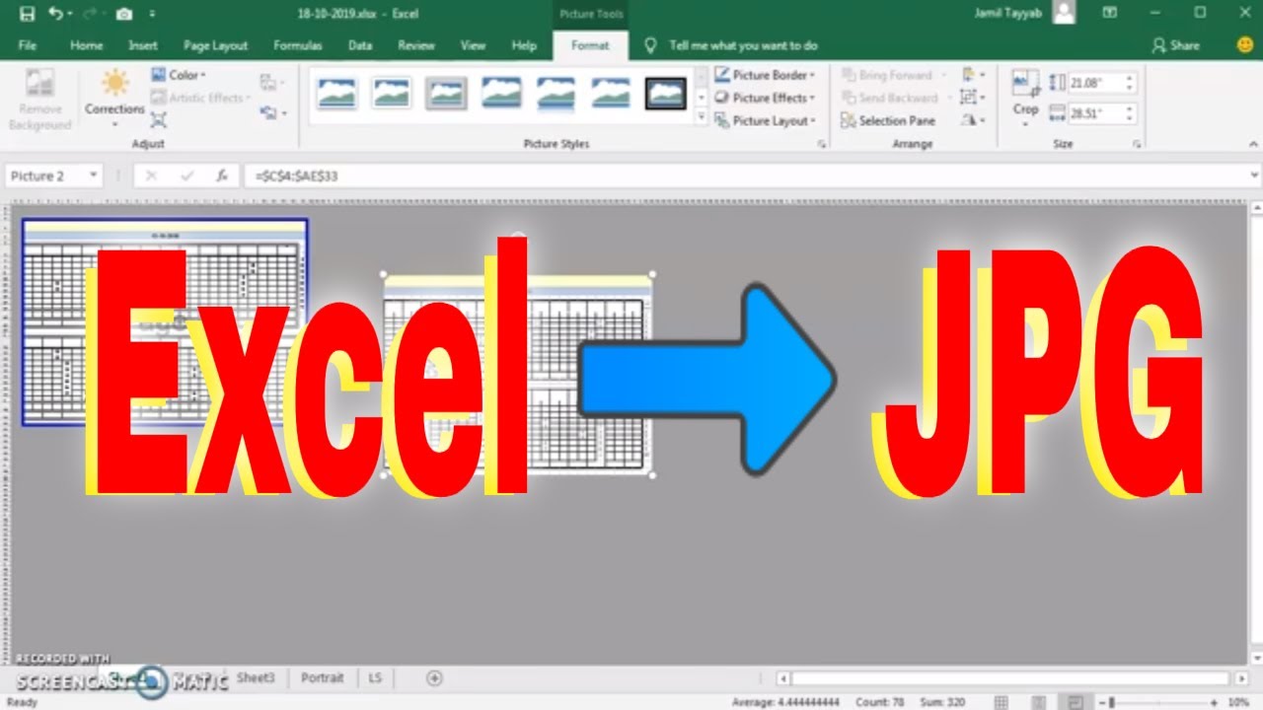Click the Ribbon Display Options icon
The image size is (1263, 710).
click(x=1110, y=13)
